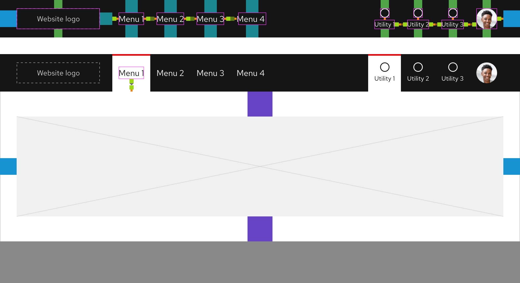This screenshot has width=520, height=283.
Task: Click the dashed Website logo placeholder
Action: [x=58, y=73]
